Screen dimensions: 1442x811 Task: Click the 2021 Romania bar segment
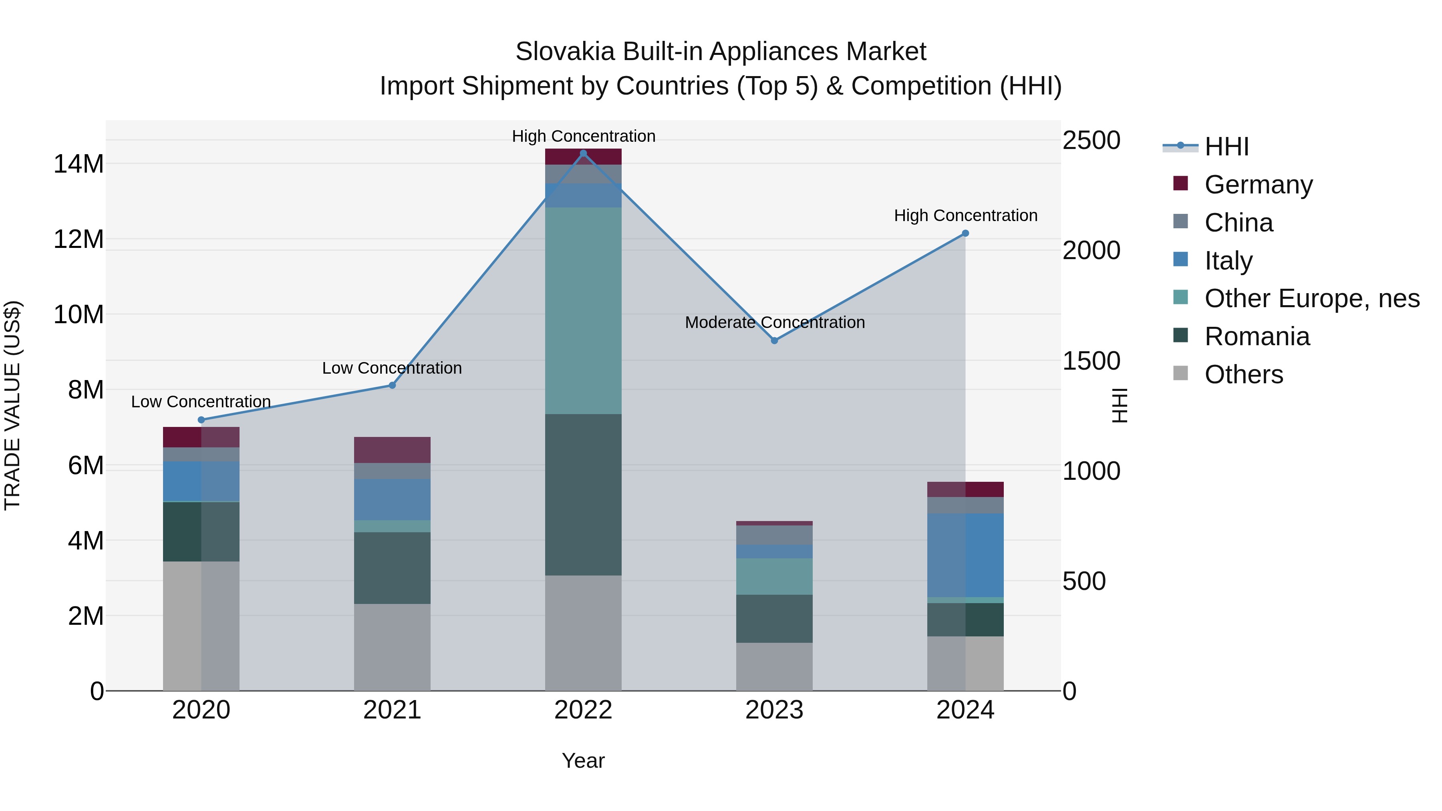click(393, 568)
